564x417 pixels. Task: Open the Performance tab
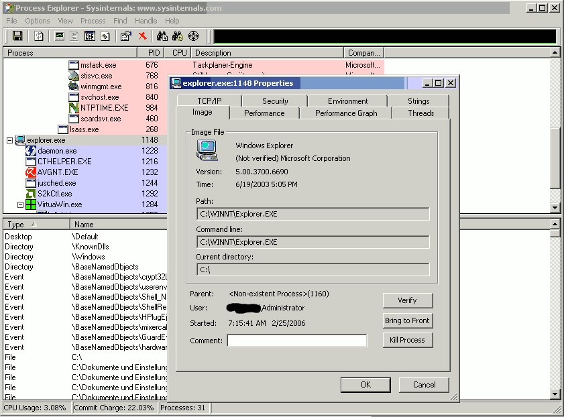pyautogui.click(x=264, y=113)
